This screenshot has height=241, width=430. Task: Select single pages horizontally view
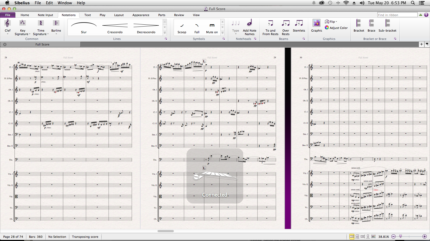click(x=363, y=236)
